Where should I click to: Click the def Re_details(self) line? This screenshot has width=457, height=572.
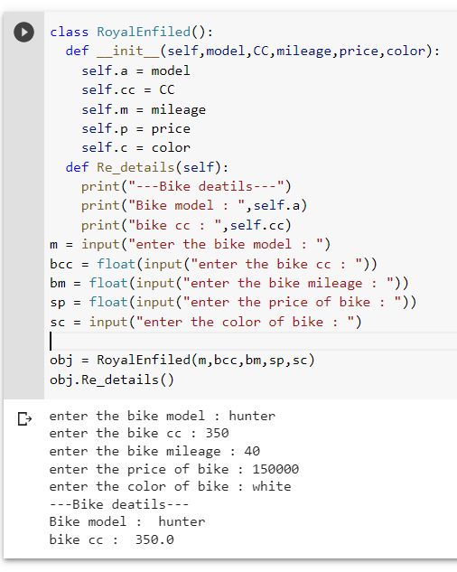click(147, 167)
